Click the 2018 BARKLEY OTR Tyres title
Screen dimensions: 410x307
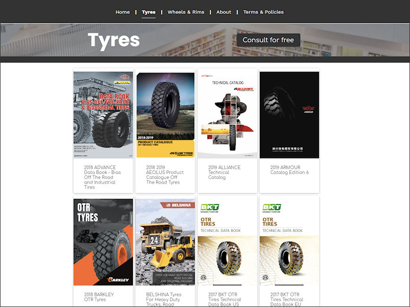click(x=99, y=297)
